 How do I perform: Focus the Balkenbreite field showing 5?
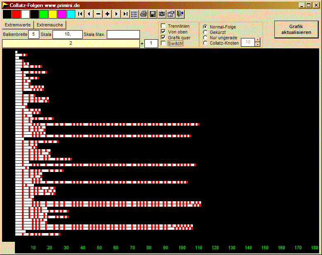[x=34, y=34]
